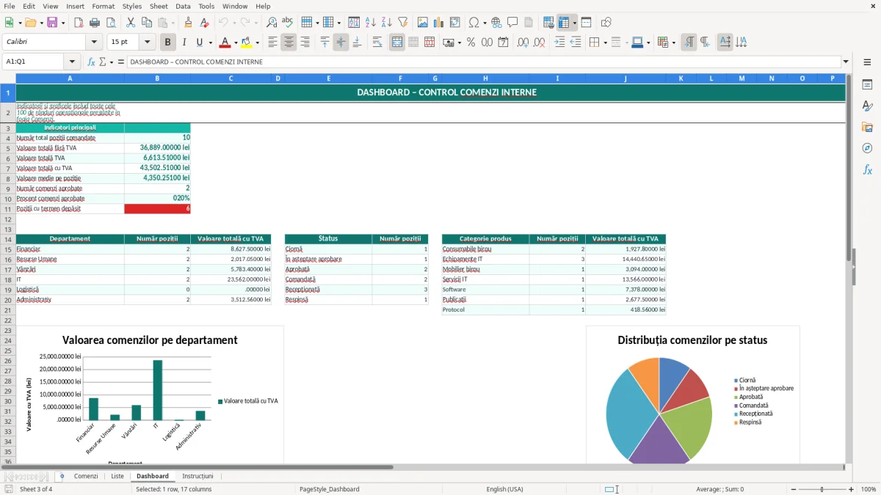
Task: Toggle Center Vertically alignment
Action: 341,43
